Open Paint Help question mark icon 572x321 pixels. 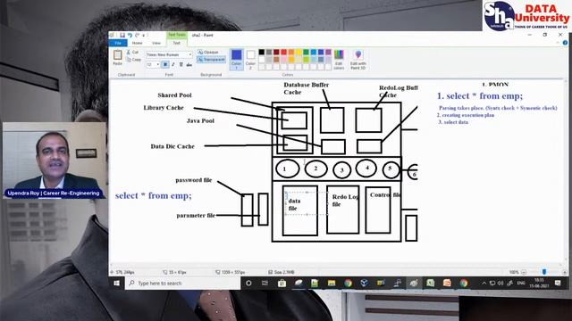tap(565, 43)
